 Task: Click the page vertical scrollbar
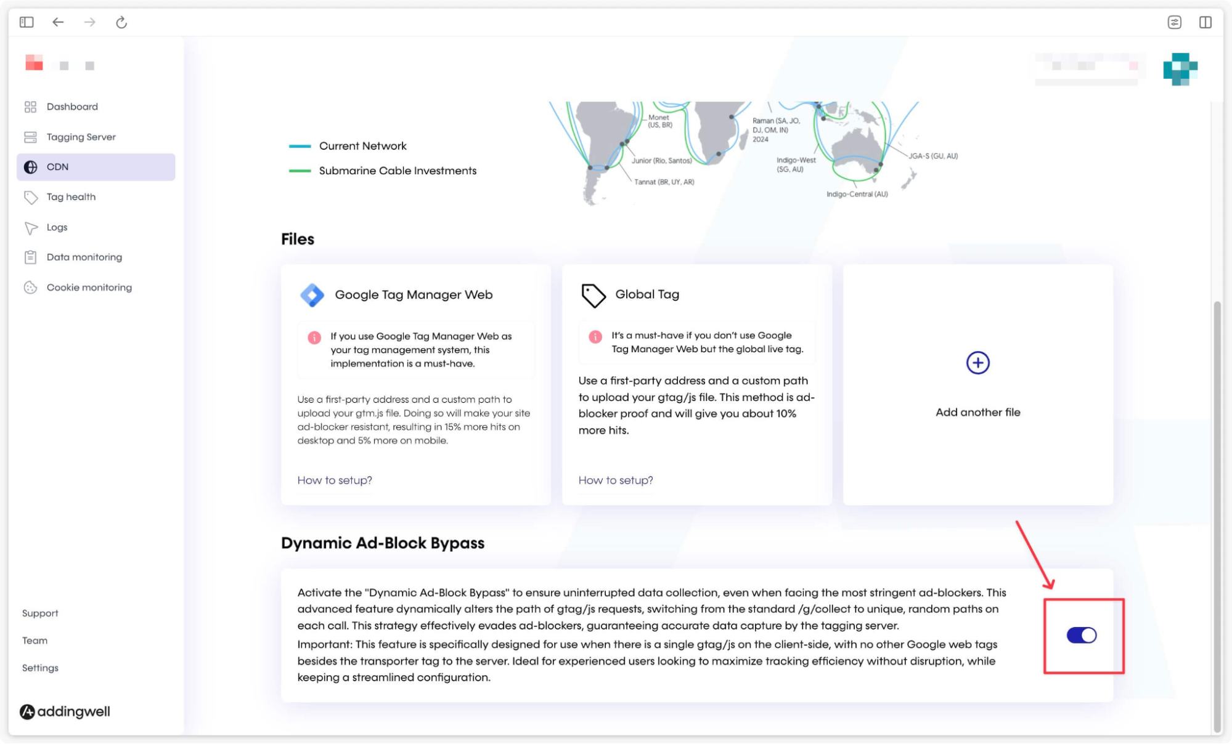(x=1217, y=516)
